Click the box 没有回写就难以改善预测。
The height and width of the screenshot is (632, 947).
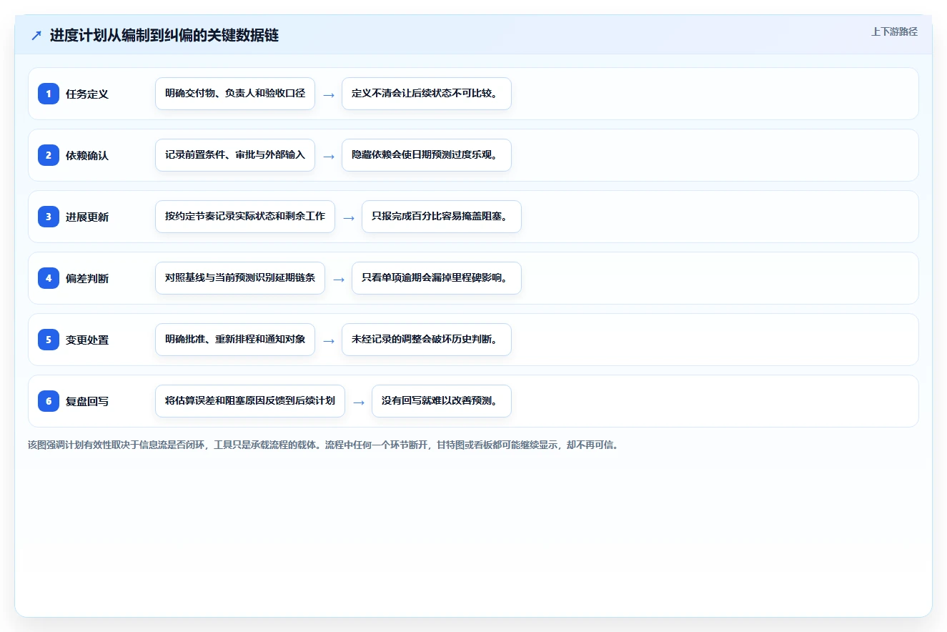[442, 401]
